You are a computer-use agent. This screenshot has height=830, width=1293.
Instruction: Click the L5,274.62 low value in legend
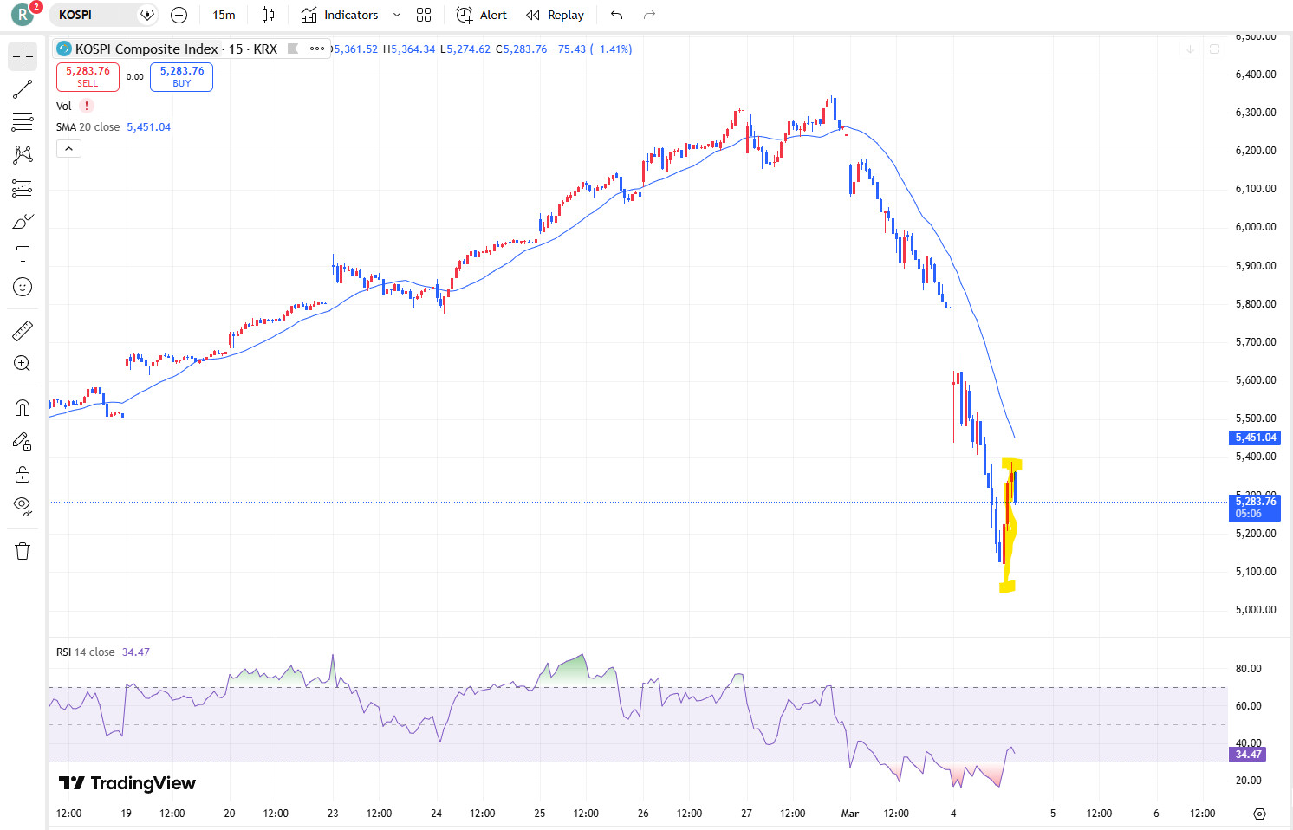coord(465,49)
